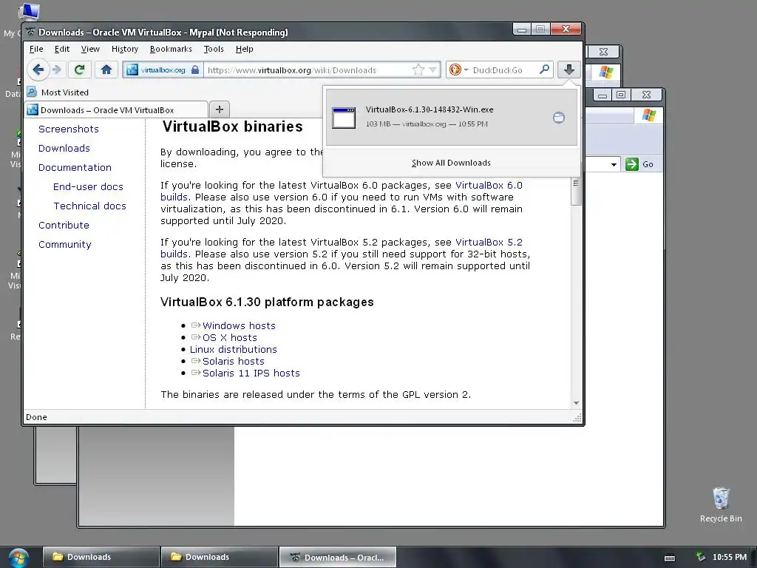This screenshot has width=757, height=568.
Task: Open the Tools menu
Action: (x=214, y=49)
